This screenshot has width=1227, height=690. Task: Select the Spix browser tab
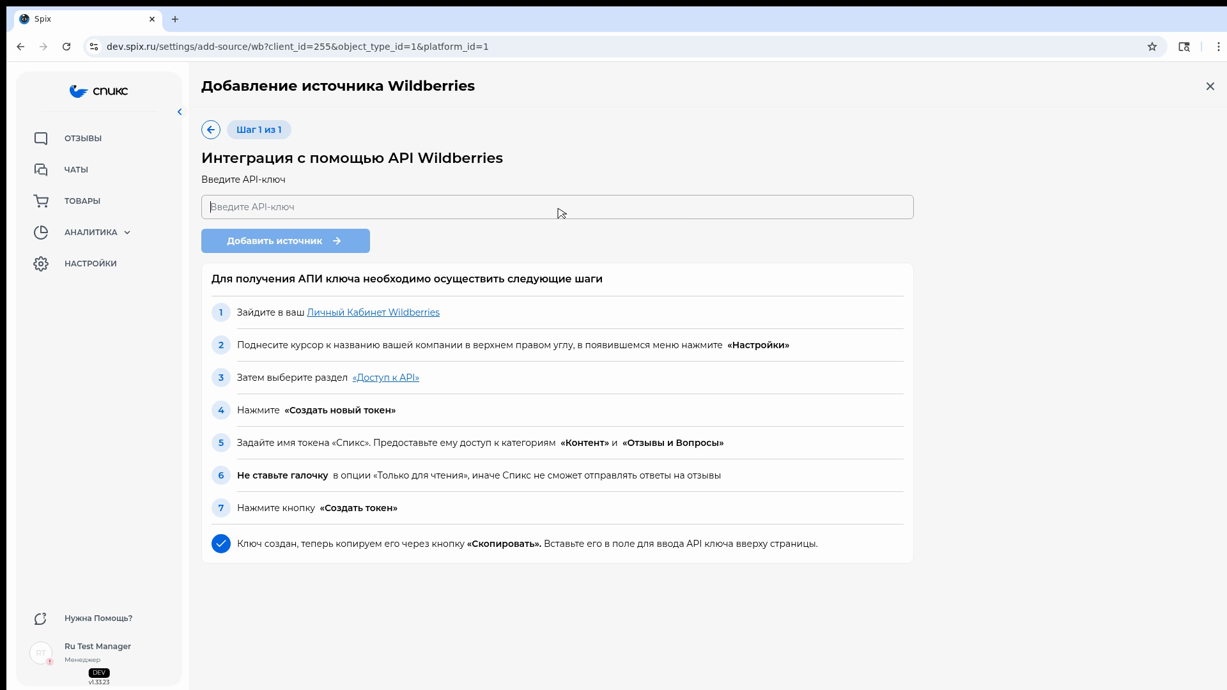[88, 19]
